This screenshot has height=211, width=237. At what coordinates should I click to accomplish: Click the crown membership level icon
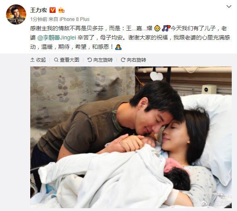[x=61, y=10]
